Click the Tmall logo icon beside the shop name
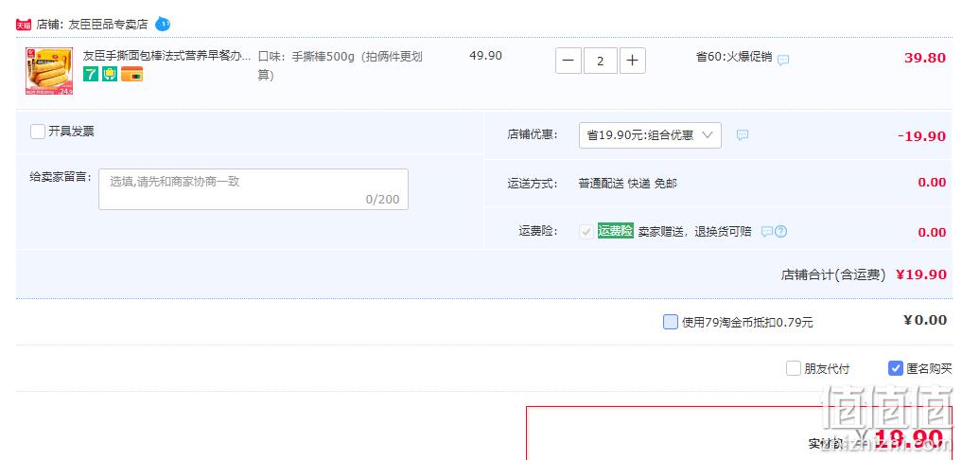Screen dimensions: 962x460 click(24, 25)
